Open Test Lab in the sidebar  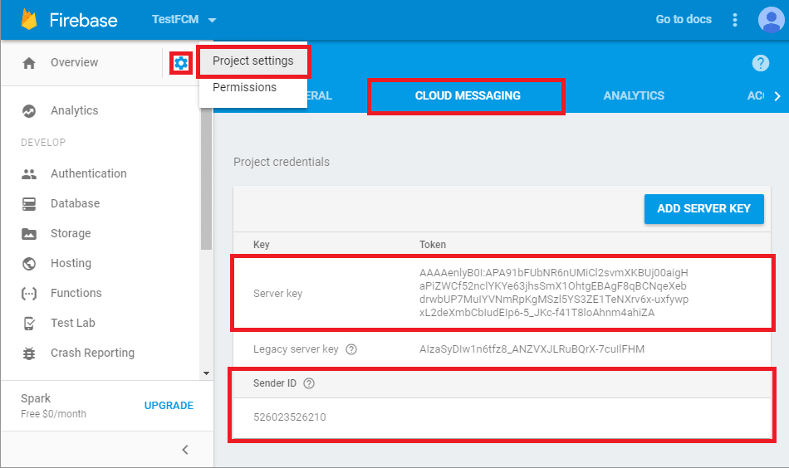[73, 324]
